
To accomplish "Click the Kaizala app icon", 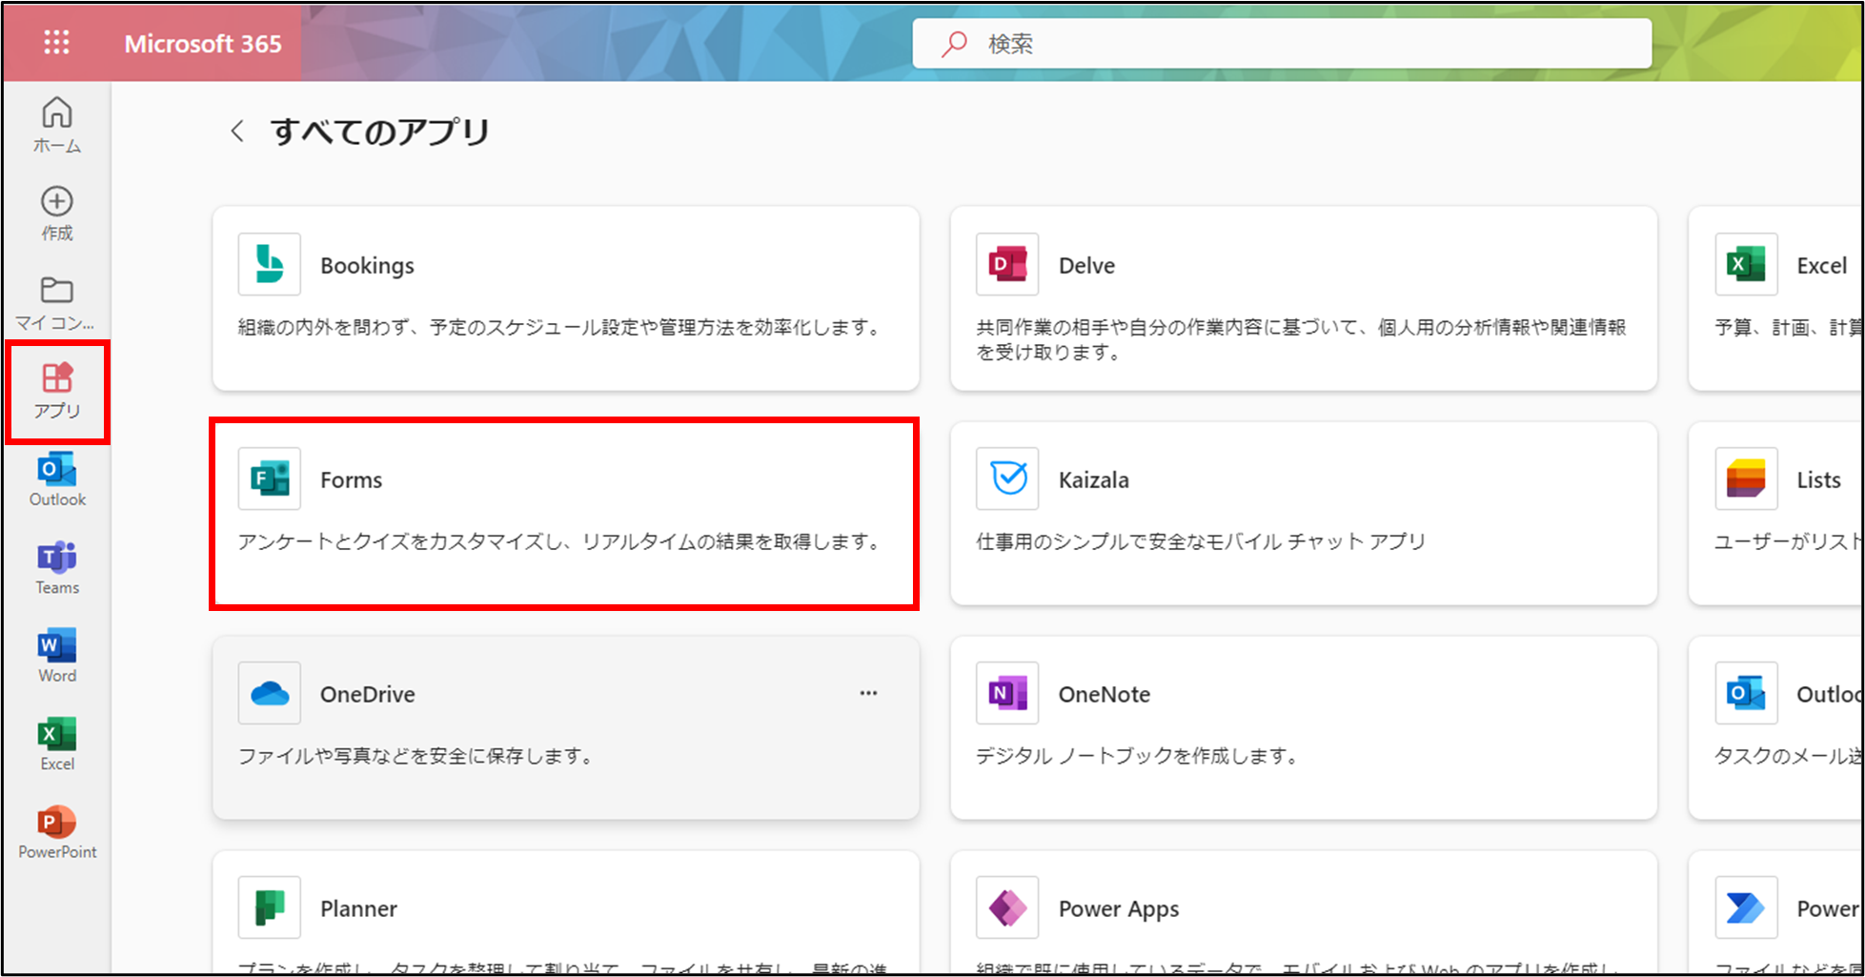I will [1007, 478].
